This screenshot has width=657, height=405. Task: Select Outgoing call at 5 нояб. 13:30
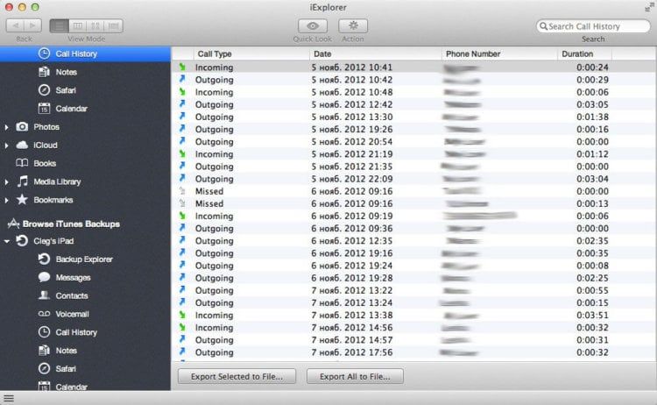tap(414, 117)
